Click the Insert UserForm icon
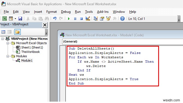Screen dimensions: 183x103 (x=11, y=19)
